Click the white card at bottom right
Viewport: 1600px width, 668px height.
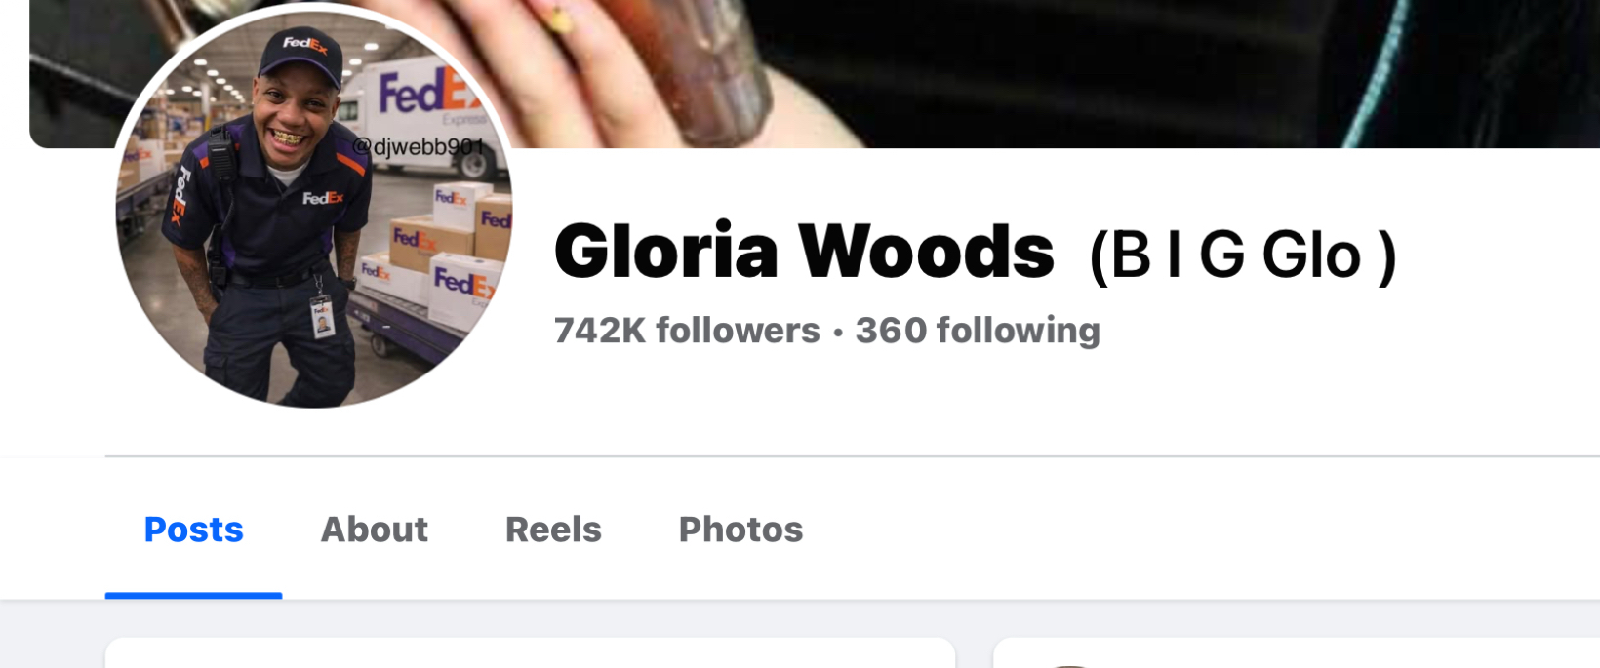(1297, 652)
